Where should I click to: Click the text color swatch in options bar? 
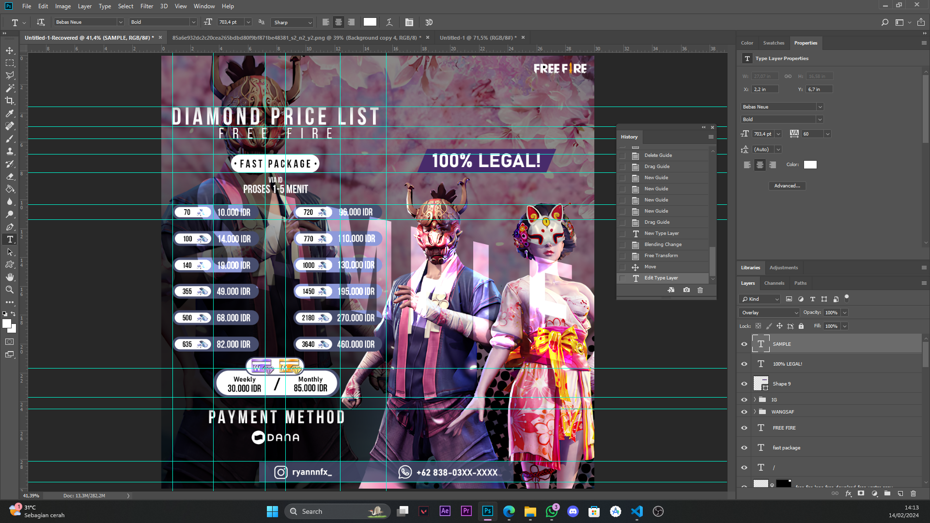[x=370, y=22]
